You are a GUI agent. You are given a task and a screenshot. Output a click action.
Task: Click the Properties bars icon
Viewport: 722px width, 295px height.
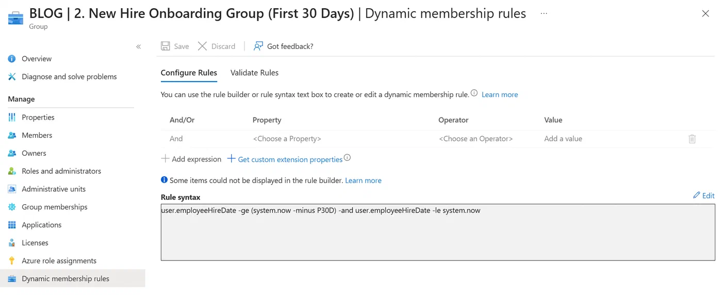click(12, 118)
